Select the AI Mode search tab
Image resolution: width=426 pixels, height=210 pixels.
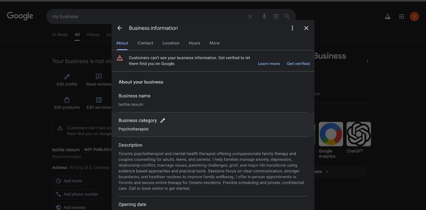point(60,35)
